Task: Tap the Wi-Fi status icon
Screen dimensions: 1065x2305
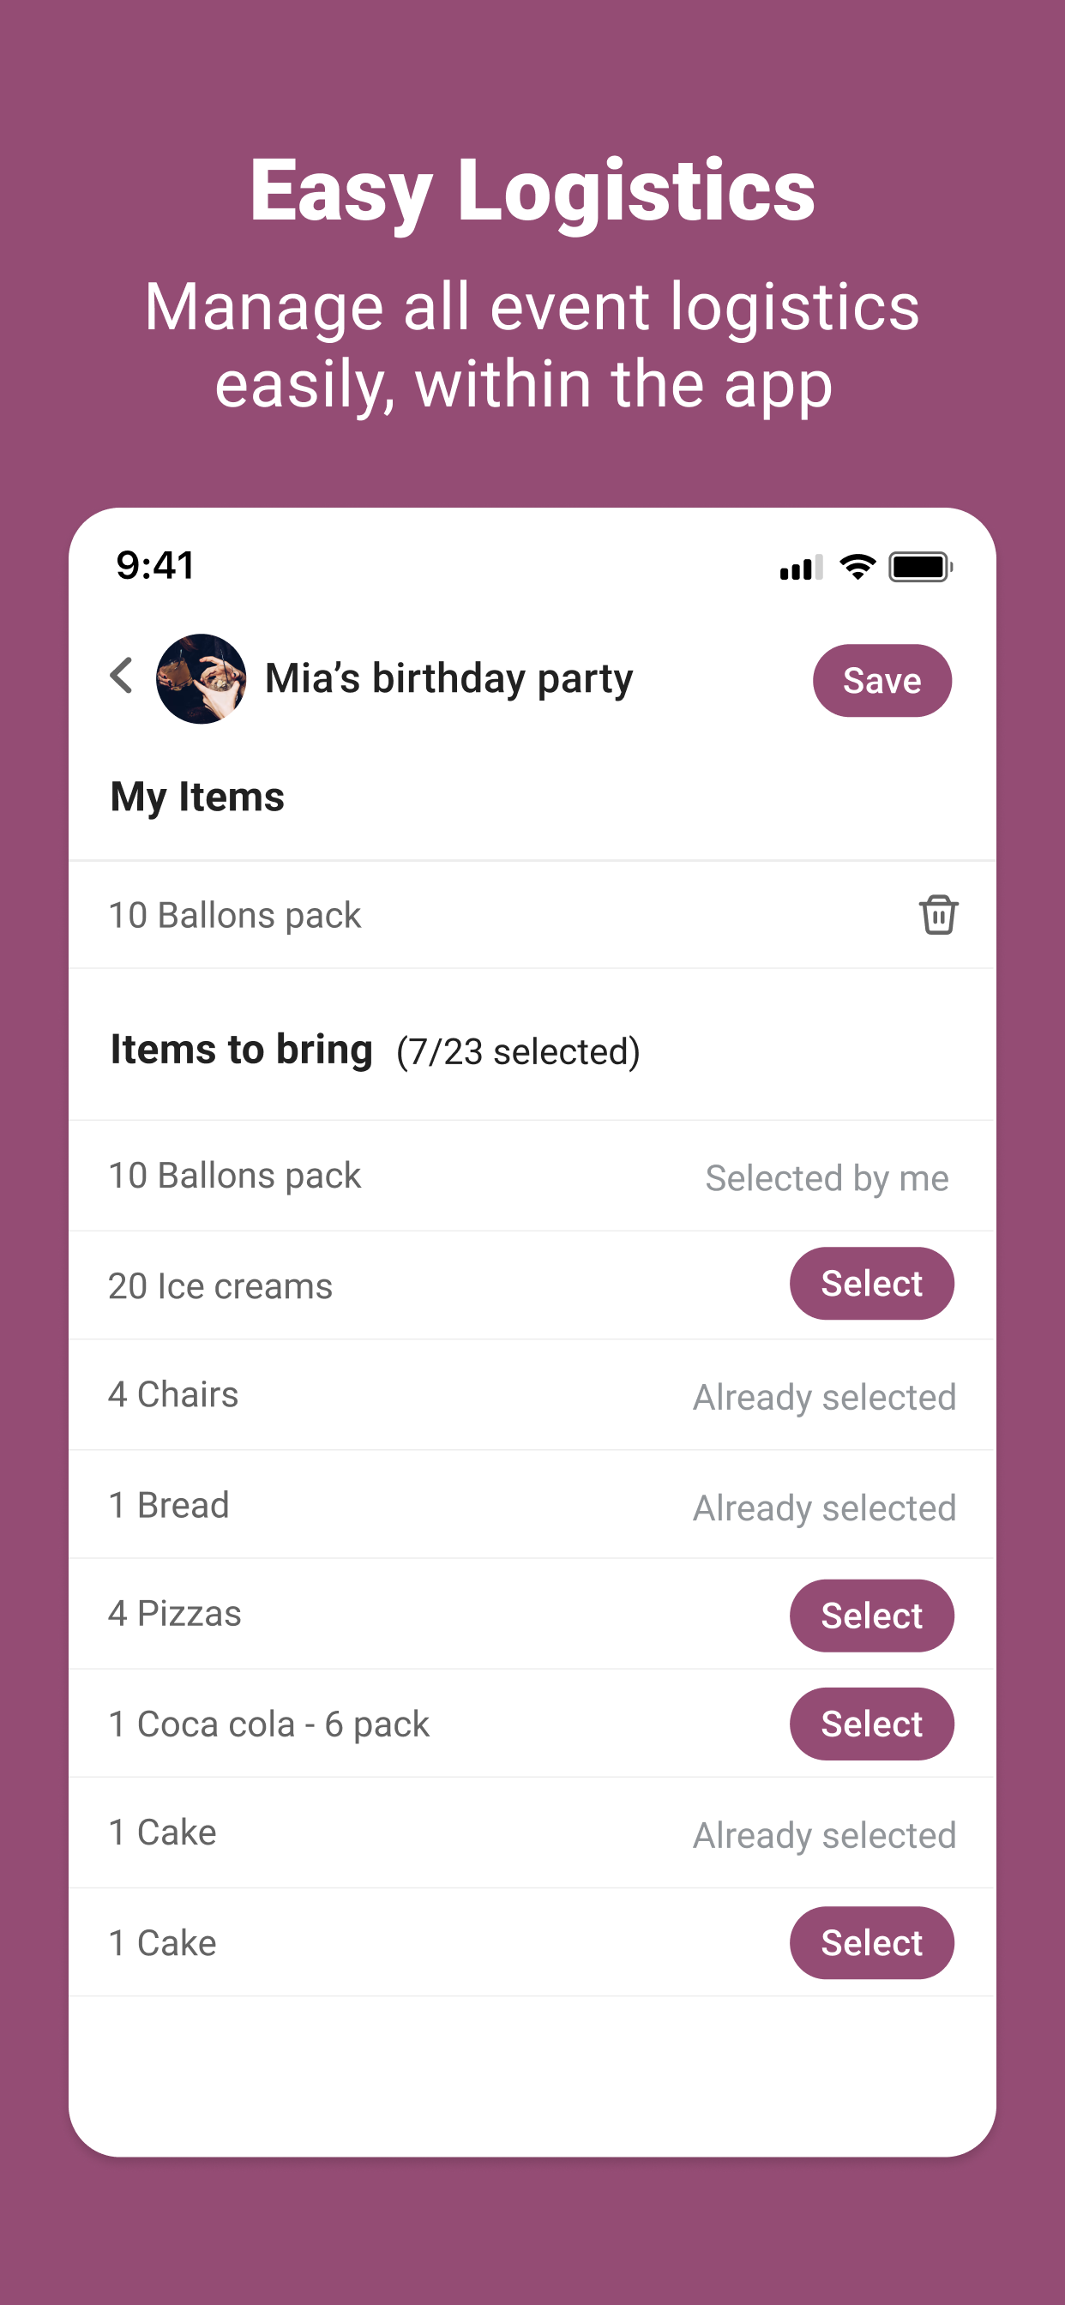Action: click(x=857, y=567)
